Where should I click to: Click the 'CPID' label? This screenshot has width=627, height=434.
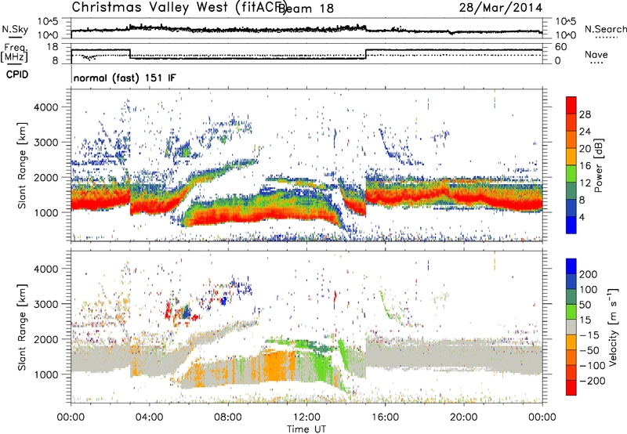[17, 74]
